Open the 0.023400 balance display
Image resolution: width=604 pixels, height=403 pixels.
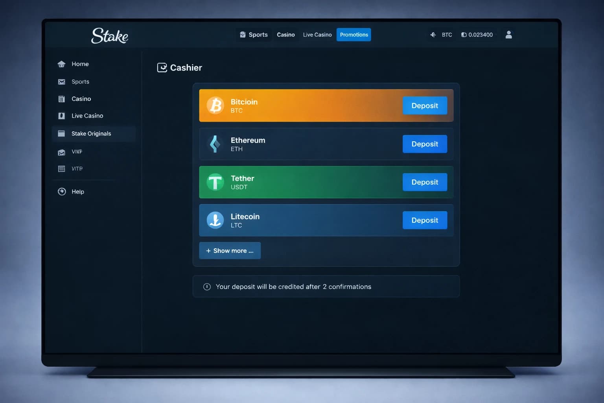[x=477, y=35]
